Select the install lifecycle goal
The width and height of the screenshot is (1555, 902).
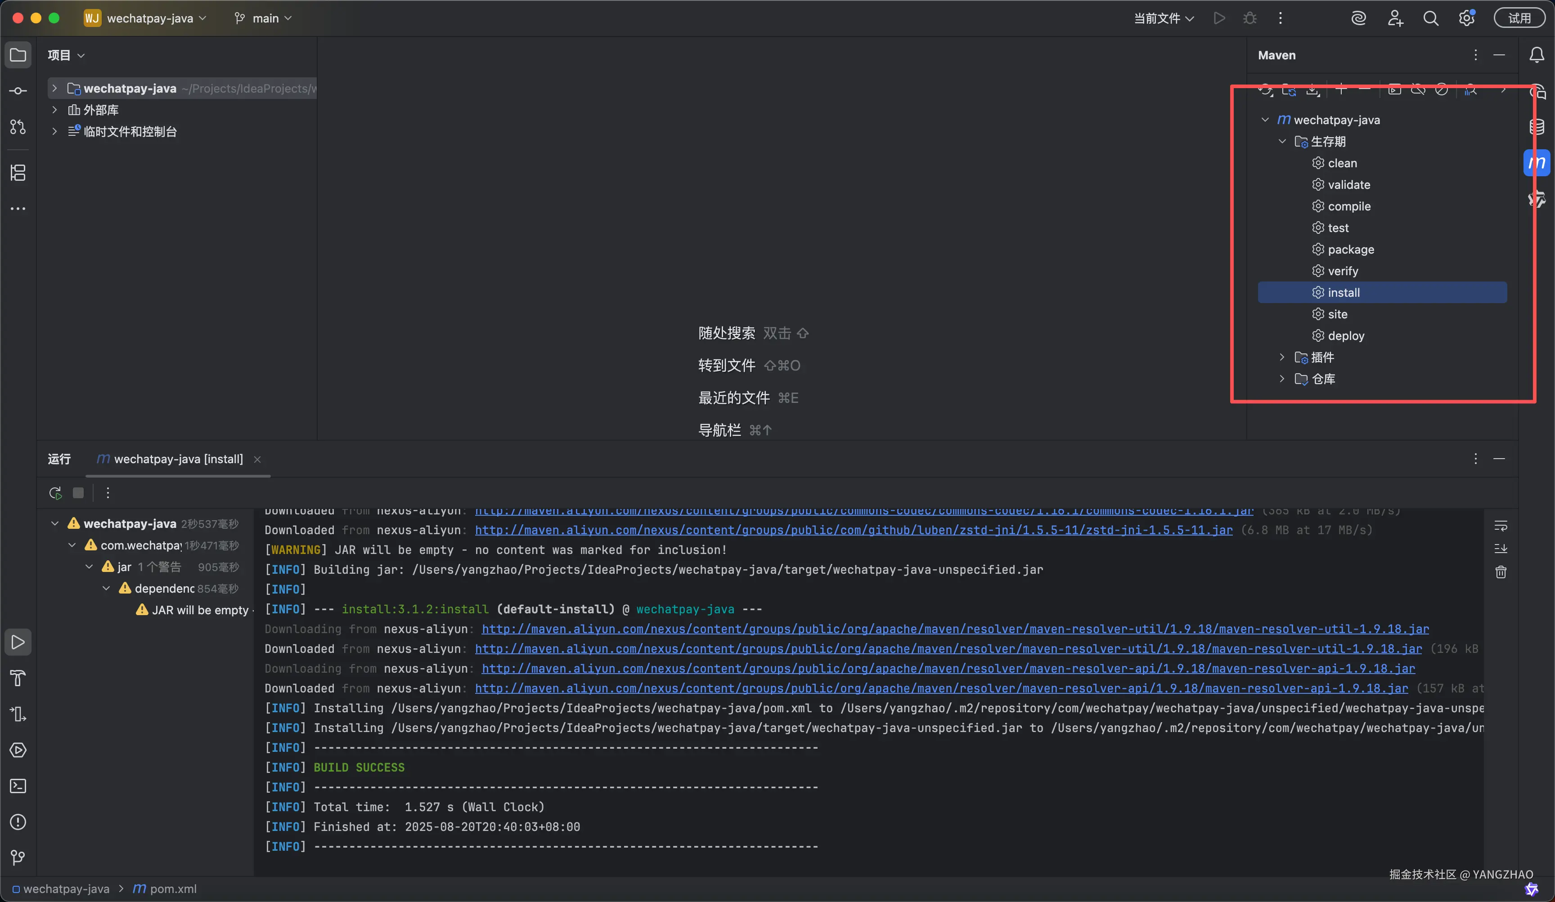(1382, 292)
